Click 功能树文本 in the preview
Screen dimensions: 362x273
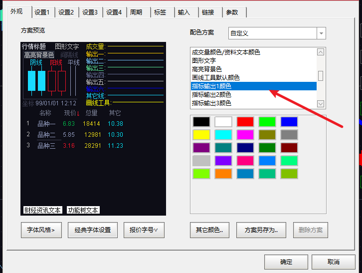point(83,210)
